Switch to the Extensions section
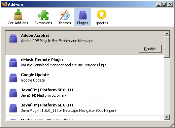175x128 pixels. coord(43,17)
